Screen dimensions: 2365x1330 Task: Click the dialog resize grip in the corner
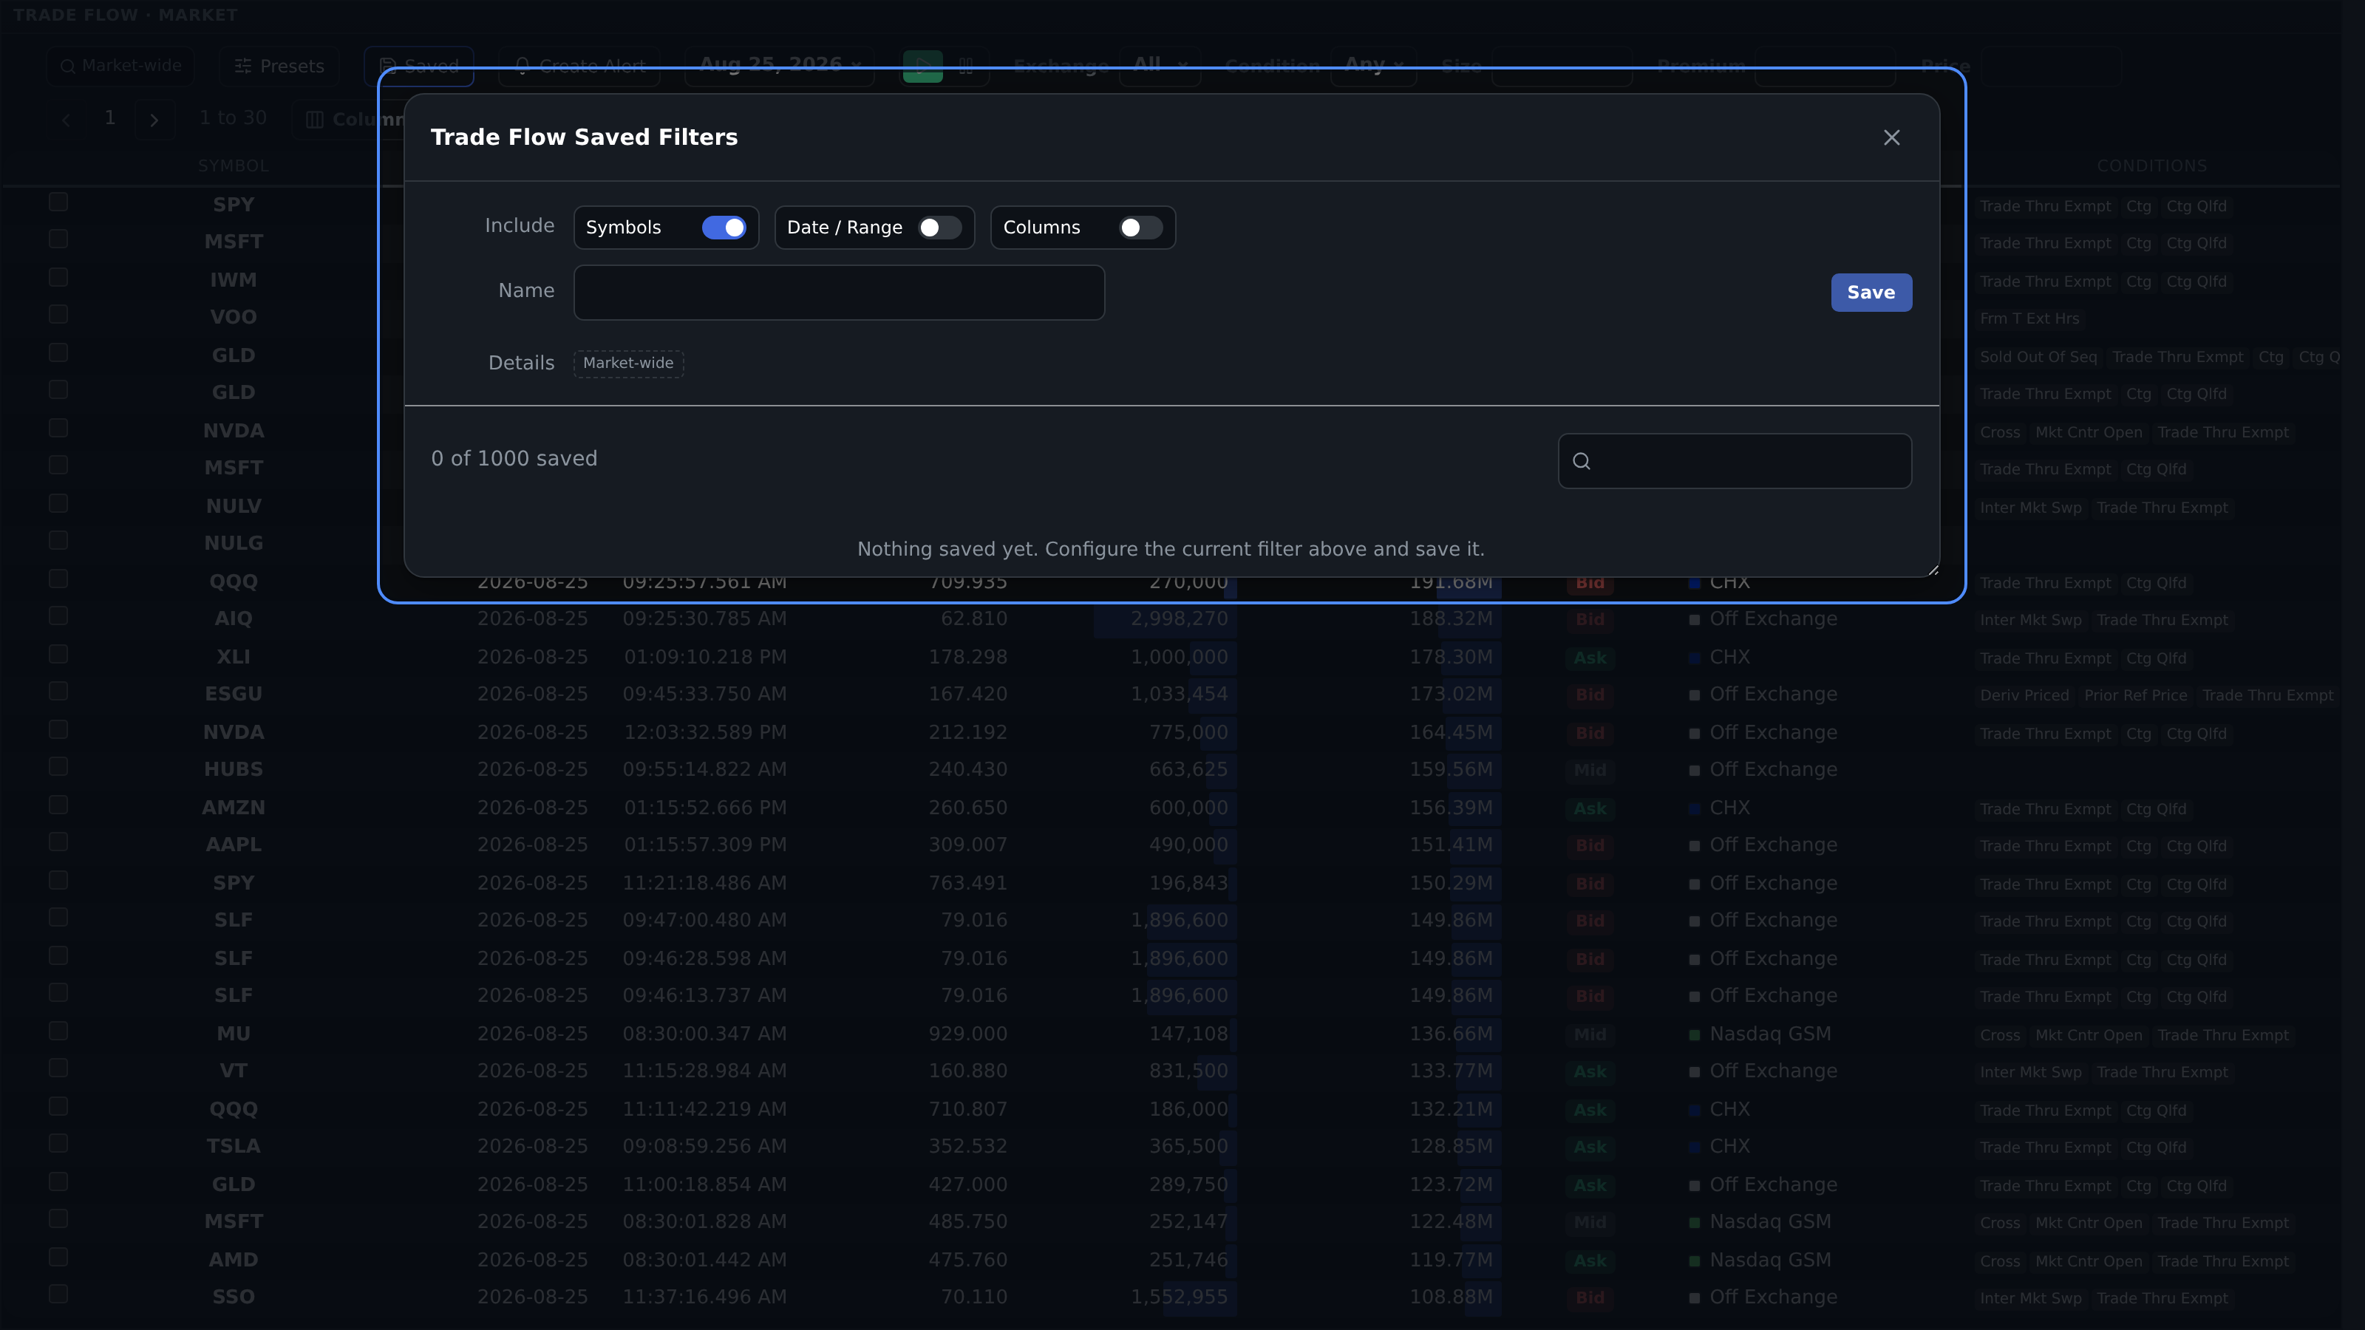1933,570
